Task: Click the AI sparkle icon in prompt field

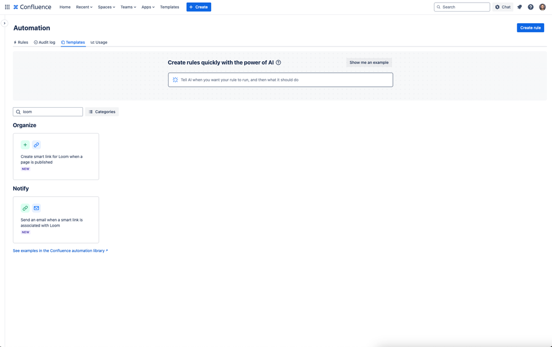Action: 175,80
